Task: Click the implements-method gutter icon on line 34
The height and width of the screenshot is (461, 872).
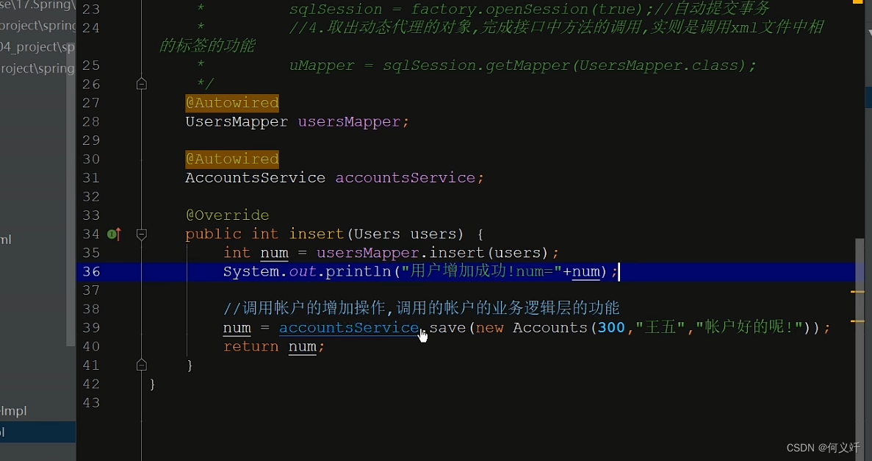Action: pyautogui.click(x=114, y=235)
